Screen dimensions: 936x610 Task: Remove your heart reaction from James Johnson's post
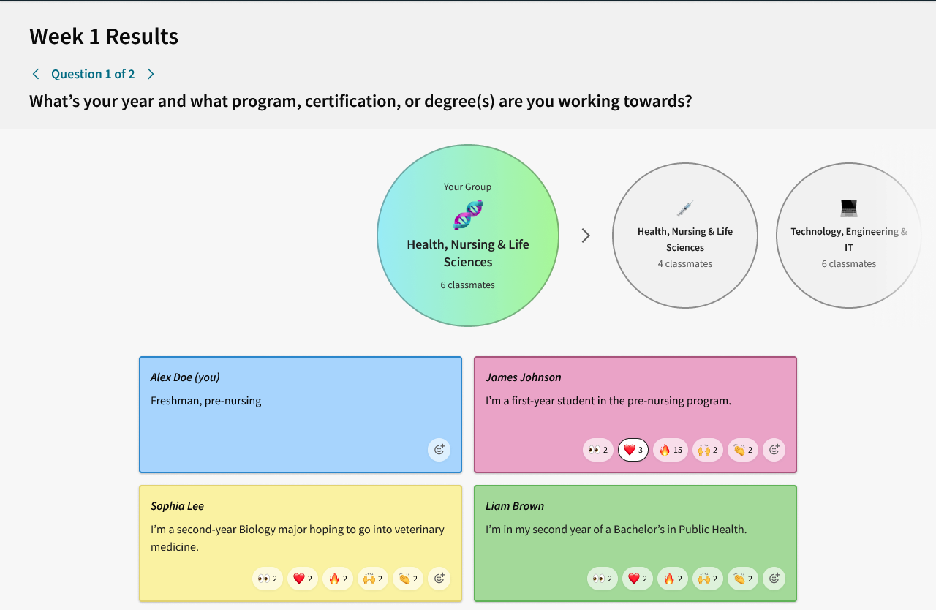click(633, 449)
